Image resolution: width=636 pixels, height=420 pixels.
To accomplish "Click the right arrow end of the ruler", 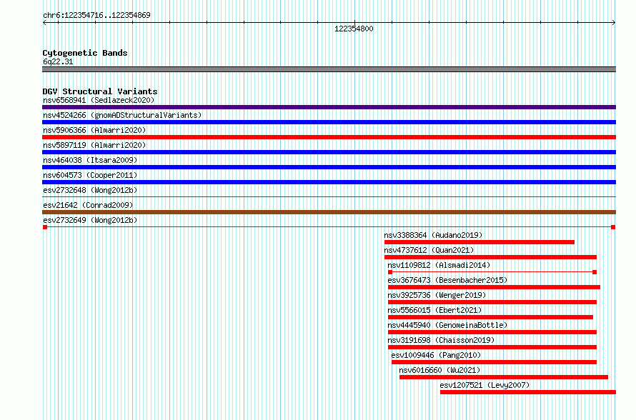I will pyautogui.click(x=614, y=23).
